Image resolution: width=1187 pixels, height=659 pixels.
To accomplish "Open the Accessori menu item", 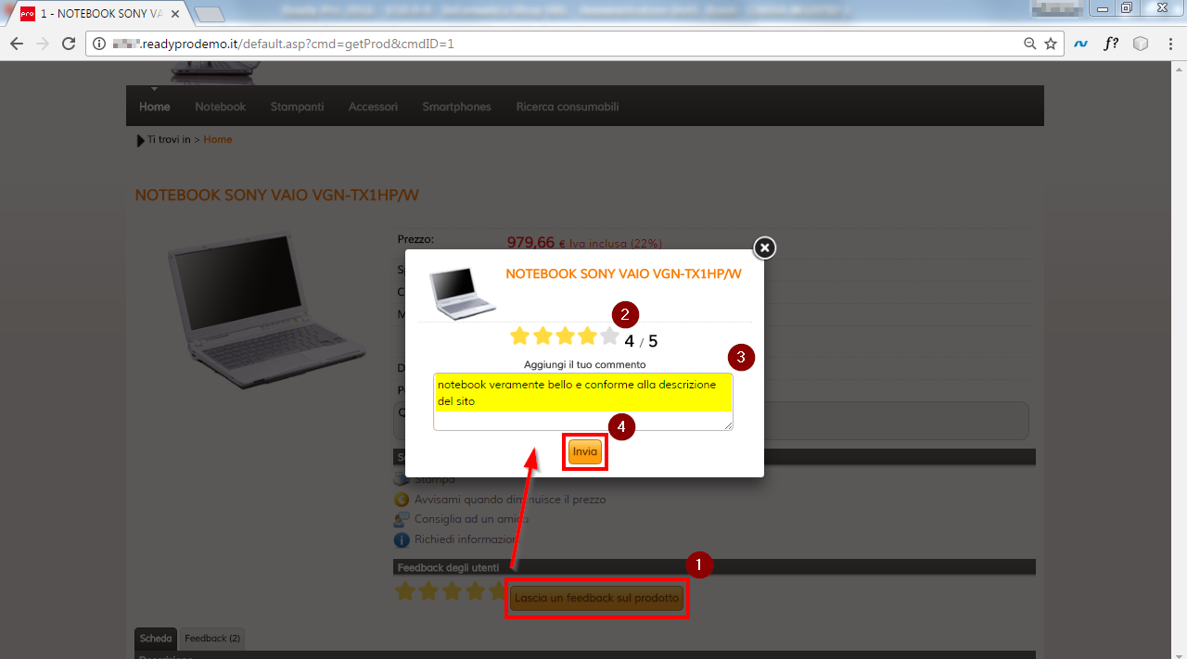I will pyautogui.click(x=373, y=107).
